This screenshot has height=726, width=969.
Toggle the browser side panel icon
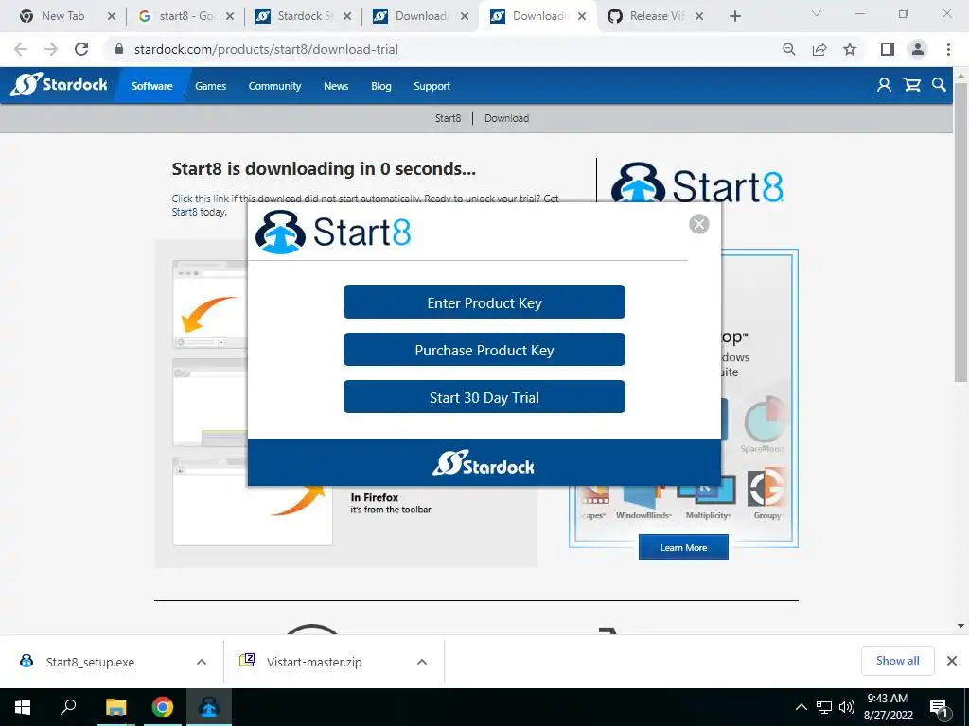(888, 49)
